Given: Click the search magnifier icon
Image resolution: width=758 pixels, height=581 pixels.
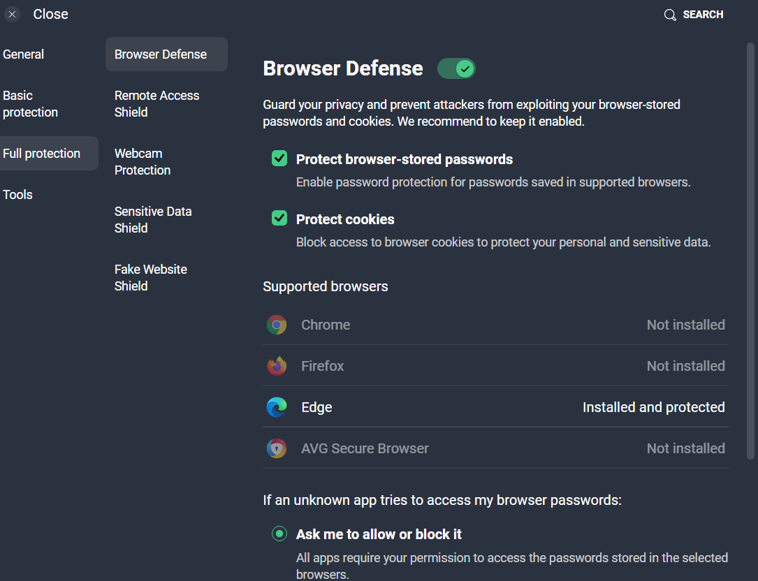Looking at the screenshot, I should [670, 15].
